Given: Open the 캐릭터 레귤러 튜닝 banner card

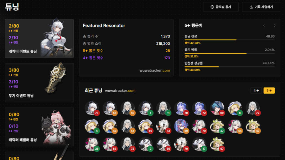Looking at the screenshot, I should (x=39, y=127).
